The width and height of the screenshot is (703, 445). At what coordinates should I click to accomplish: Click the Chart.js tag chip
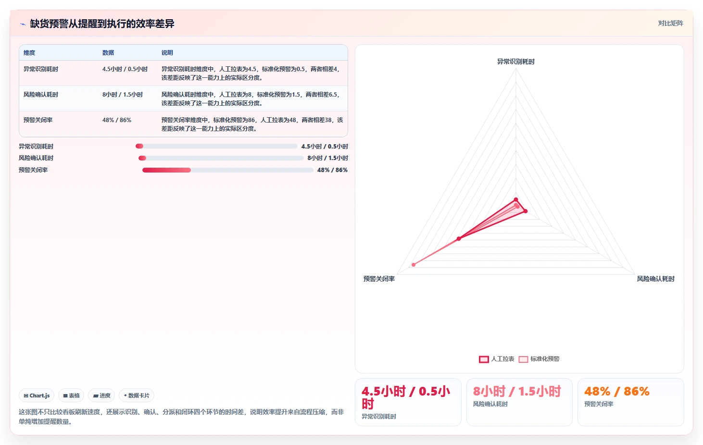(37, 396)
